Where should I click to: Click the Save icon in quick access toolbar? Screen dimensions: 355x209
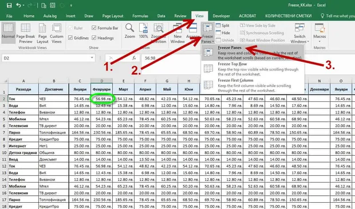point(9,5)
